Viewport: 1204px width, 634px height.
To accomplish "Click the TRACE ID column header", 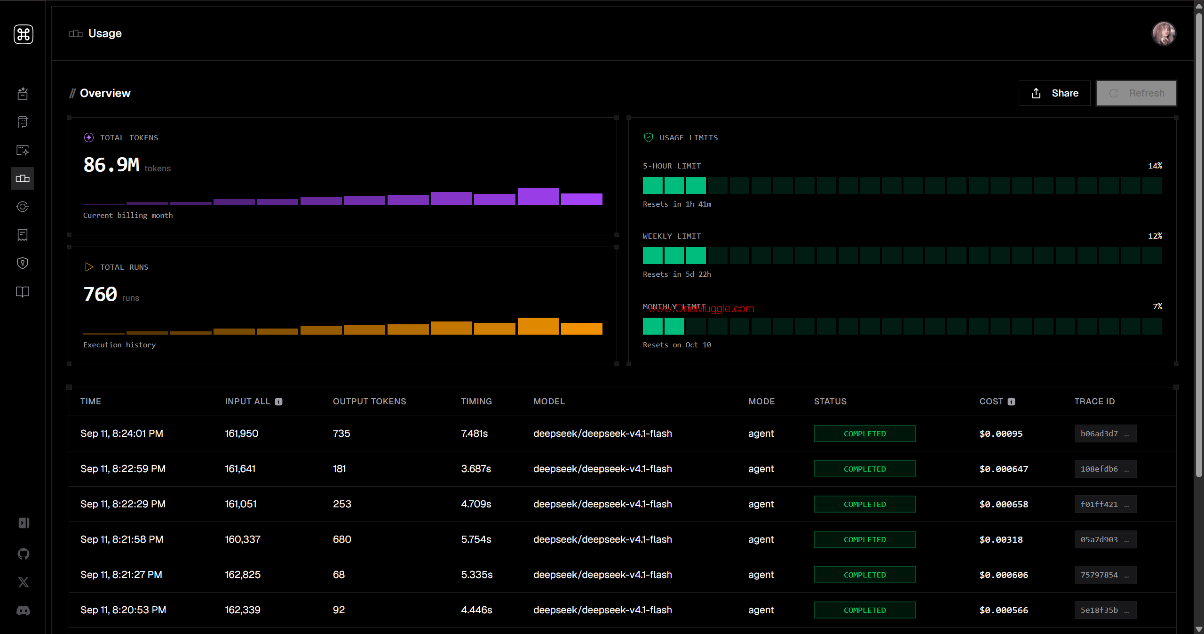I will pos(1095,401).
